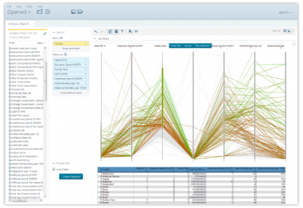The height and width of the screenshot is (208, 303).
Task: Select Inflation Rate (%) field in list
Action: (x=20, y=138)
